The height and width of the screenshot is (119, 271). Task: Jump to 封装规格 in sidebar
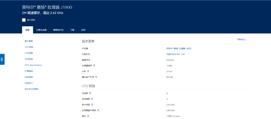pos(29,77)
